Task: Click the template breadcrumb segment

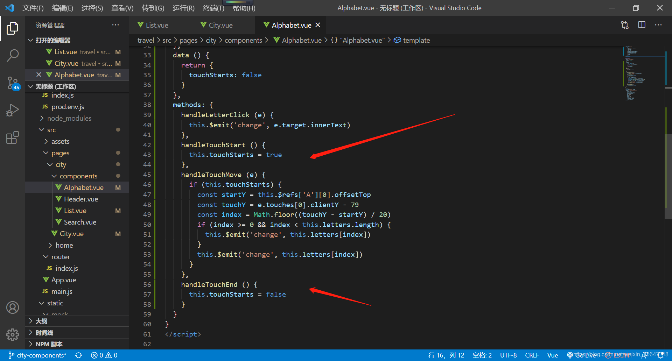Action: (412, 40)
